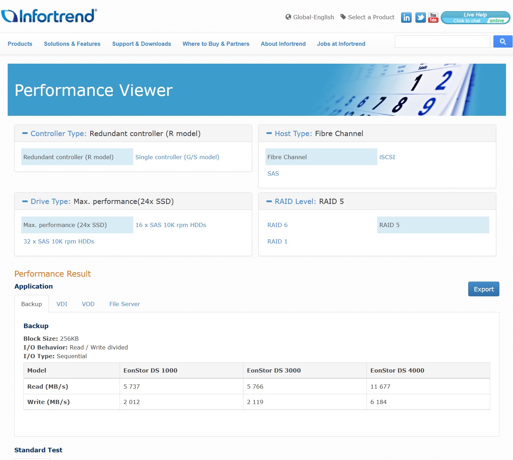Choose RAID 1 level
Image resolution: width=513 pixels, height=460 pixels.
(x=277, y=241)
